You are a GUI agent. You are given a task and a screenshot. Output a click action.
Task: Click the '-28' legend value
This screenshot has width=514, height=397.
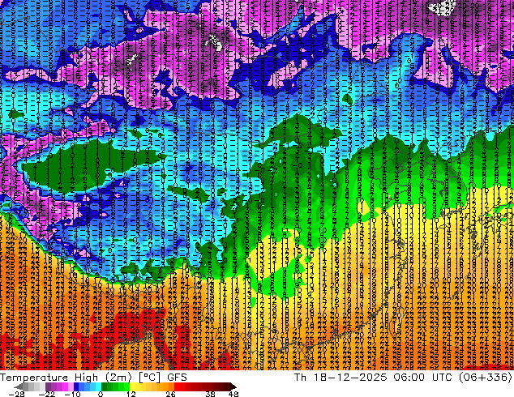coord(16,394)
